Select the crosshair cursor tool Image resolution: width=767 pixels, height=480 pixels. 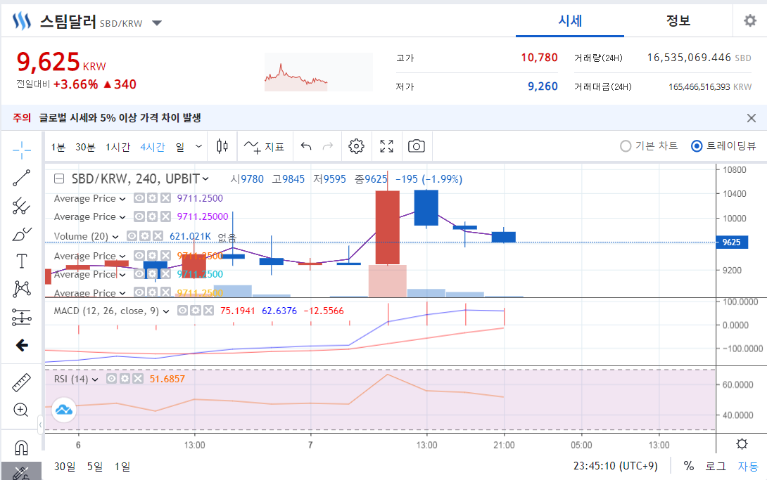tap(22, 150)
